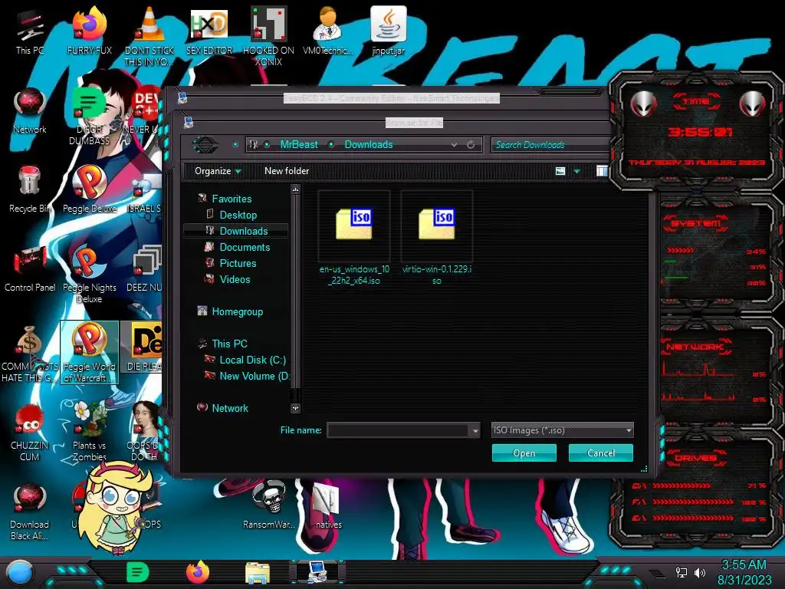Screen dimensions: 785x589
Task: Click the volume speaker tray icon
Action: (699, 572)
